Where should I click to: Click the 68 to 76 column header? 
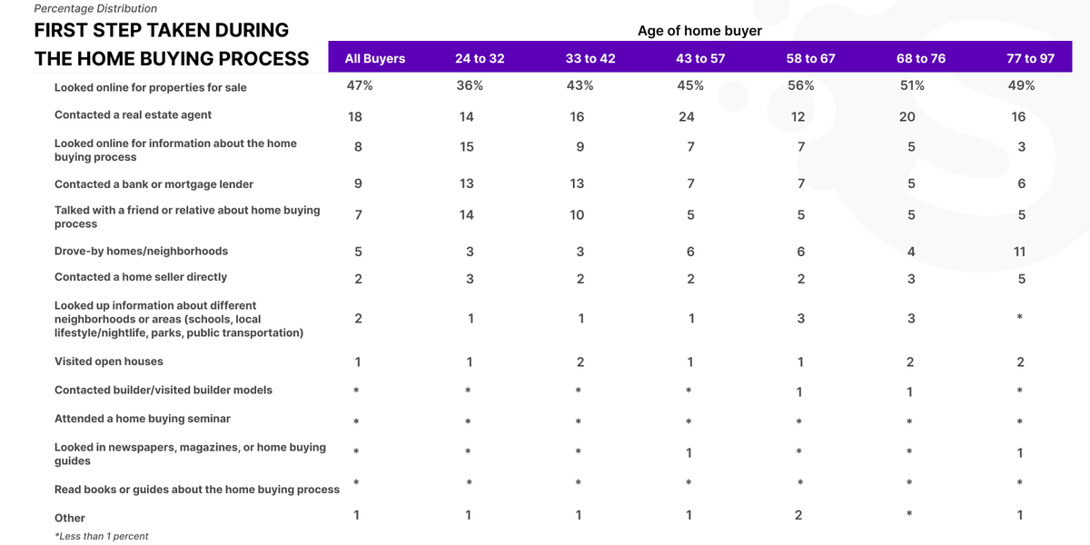coord(921,58)
